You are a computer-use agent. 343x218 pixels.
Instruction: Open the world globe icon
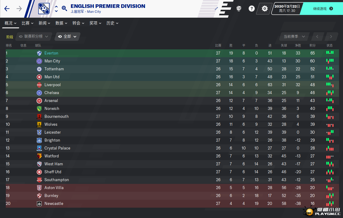[239, 9]
